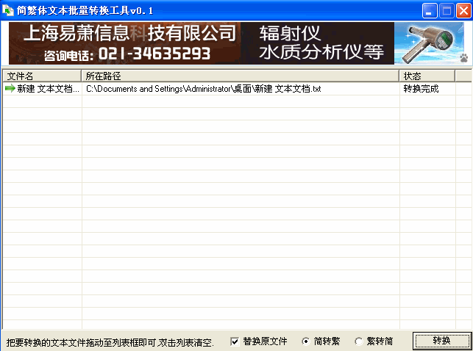The height and width of the screenshot is (351, 473).
Task: Click the 转换 button
Action: 442,341
